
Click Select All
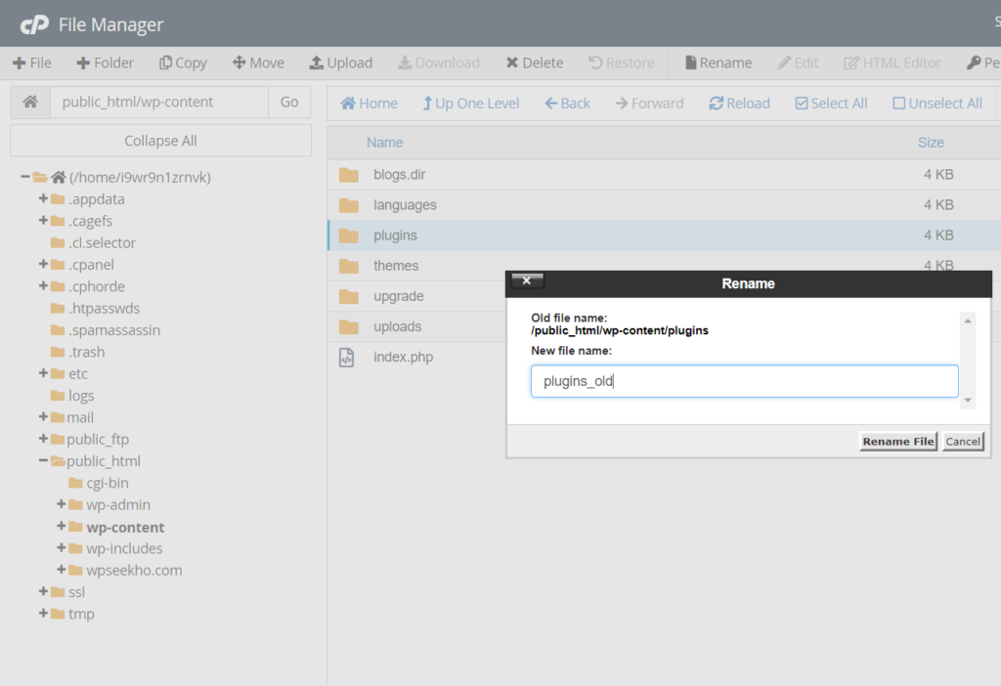[x=831, y=104]
